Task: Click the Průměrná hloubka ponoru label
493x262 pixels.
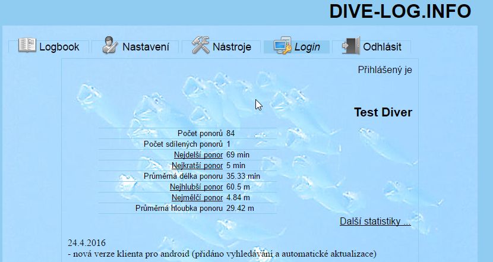Action: pyautogui.click(x=179, y=208)
